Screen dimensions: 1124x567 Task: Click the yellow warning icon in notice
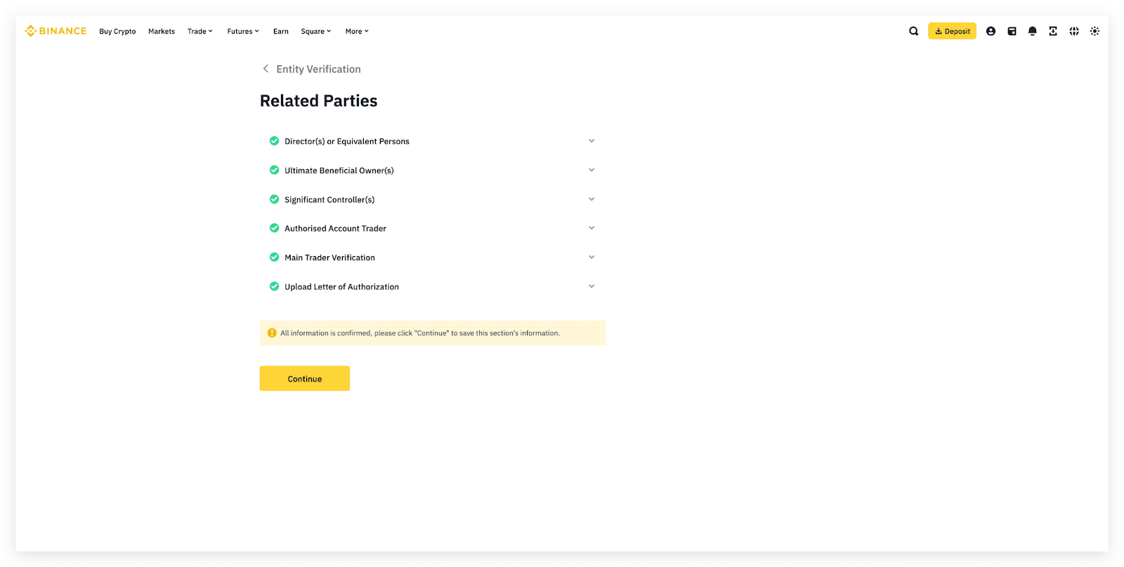[x=272, y=333]
